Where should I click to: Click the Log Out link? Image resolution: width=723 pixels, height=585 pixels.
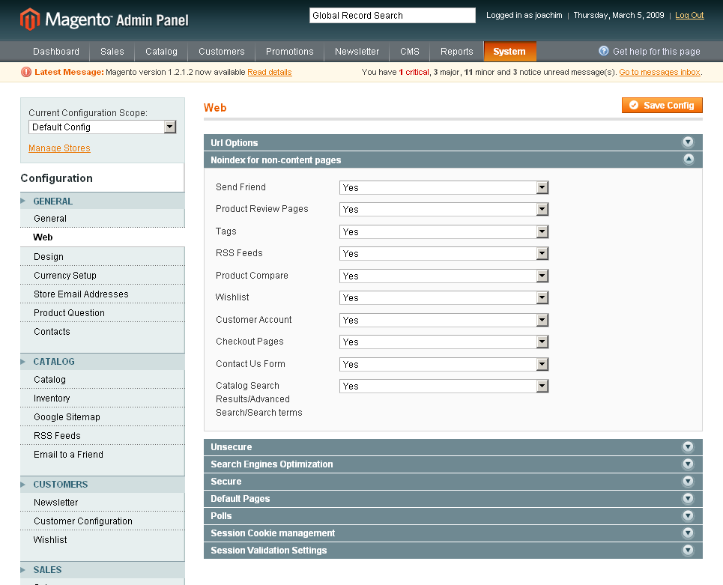(x=689, y=15)
